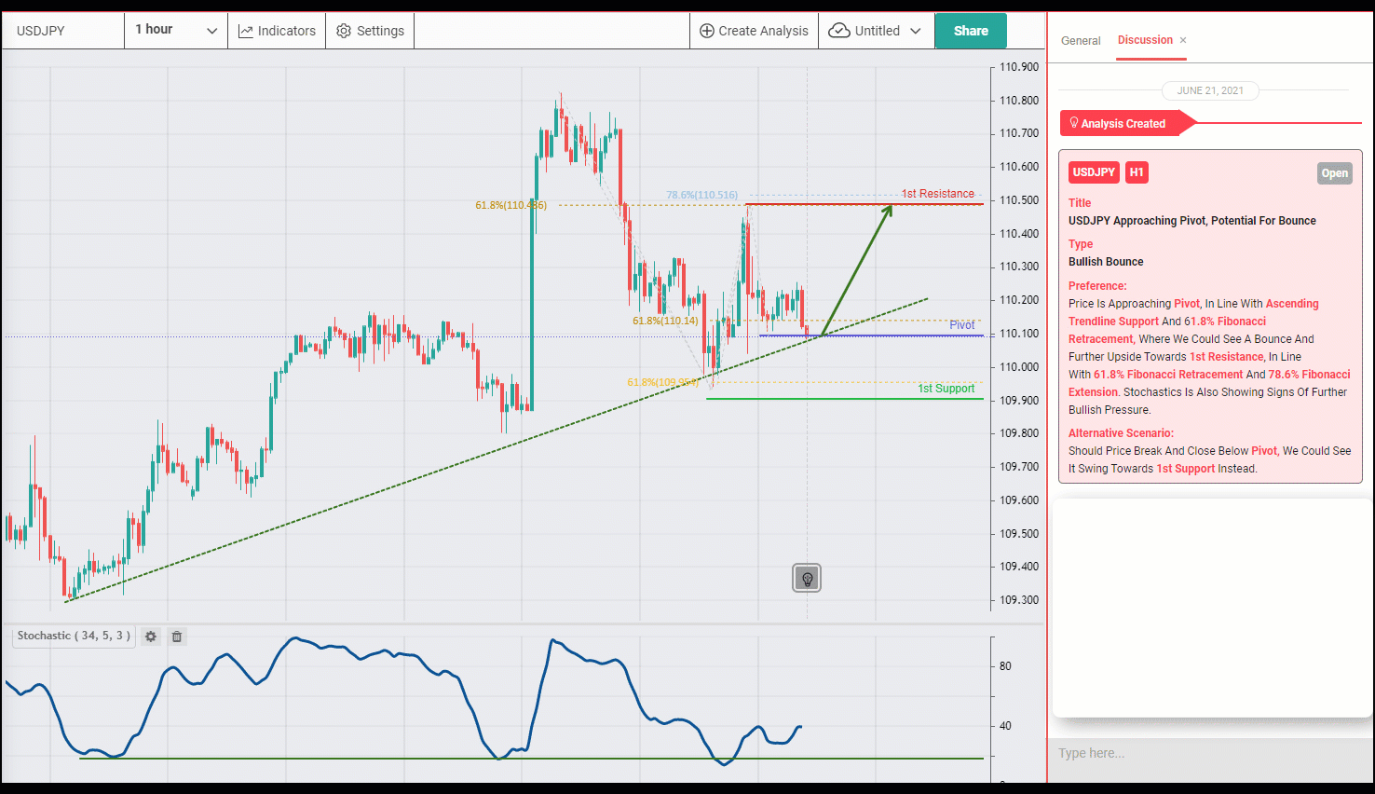Open the Indicators menu

(277, 31)
